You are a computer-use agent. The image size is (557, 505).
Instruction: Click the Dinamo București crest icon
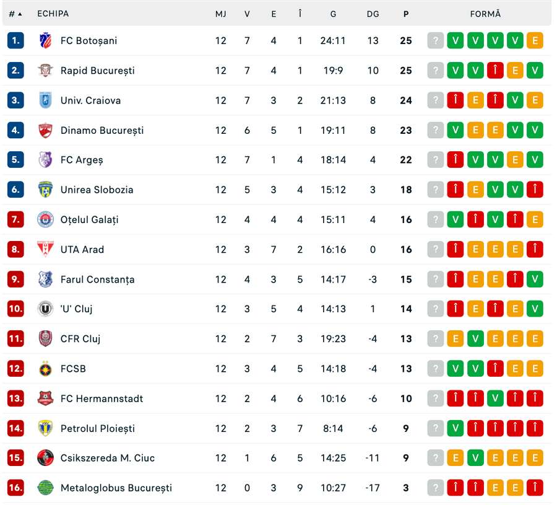tap(45, 130)
